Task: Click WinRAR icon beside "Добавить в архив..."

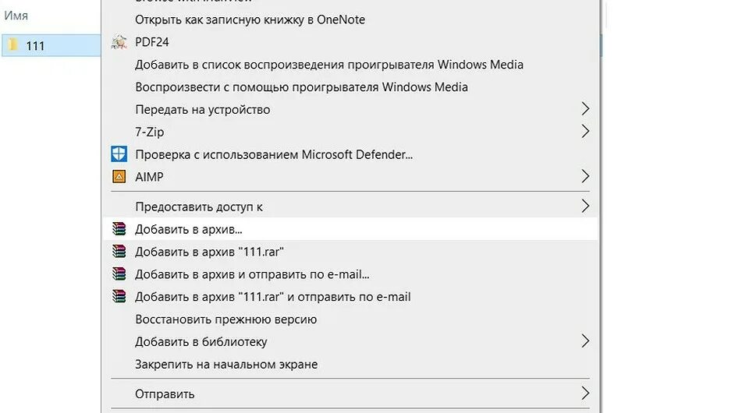Action: pos(119,229)
